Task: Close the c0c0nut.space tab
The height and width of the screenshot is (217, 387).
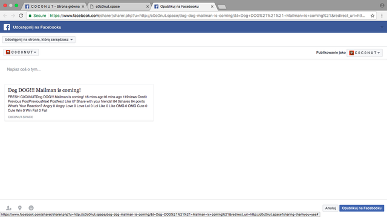Action: click(148, 7)
